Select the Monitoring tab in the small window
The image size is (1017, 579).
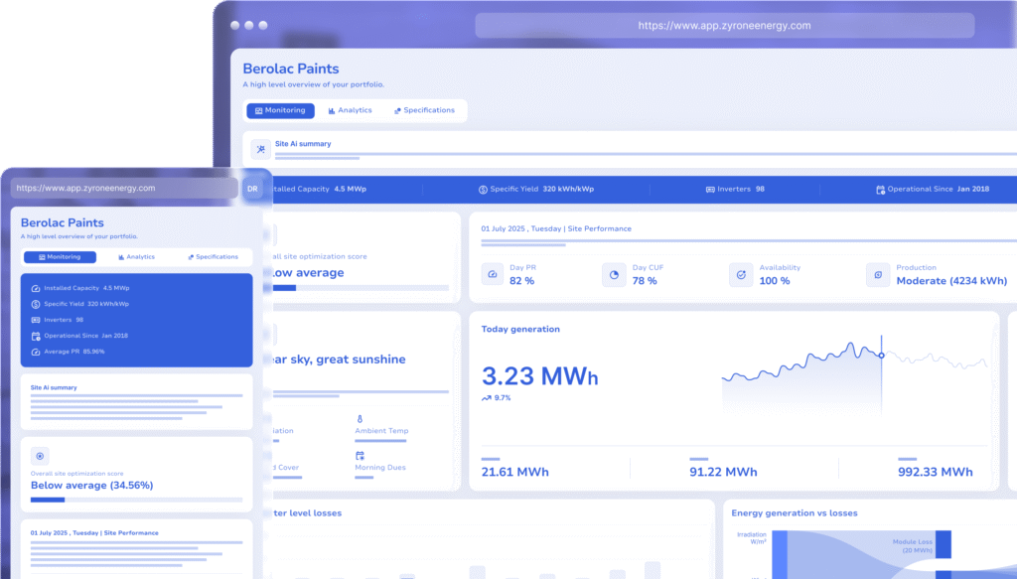tap(60, 257)
